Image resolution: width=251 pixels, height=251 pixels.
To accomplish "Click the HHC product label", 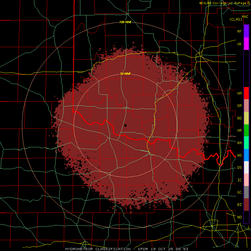I will pos(245,17).
